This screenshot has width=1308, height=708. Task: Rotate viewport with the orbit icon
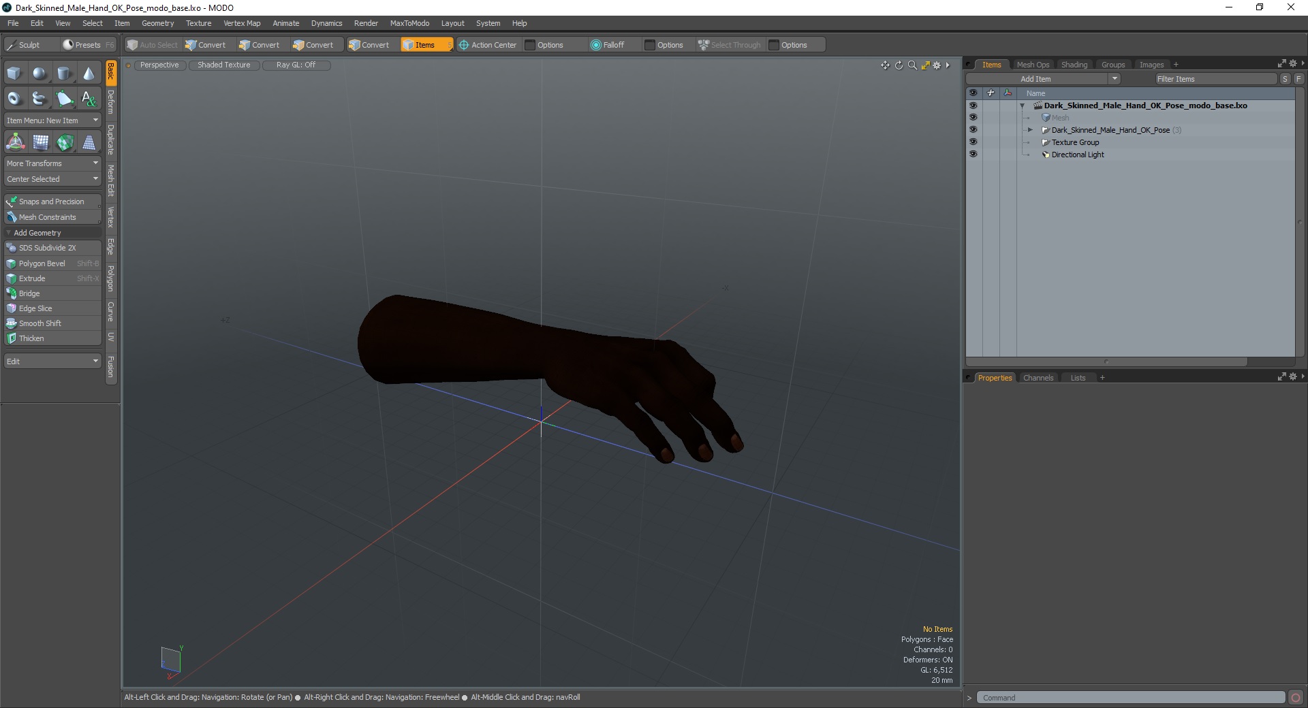[899, 65]
